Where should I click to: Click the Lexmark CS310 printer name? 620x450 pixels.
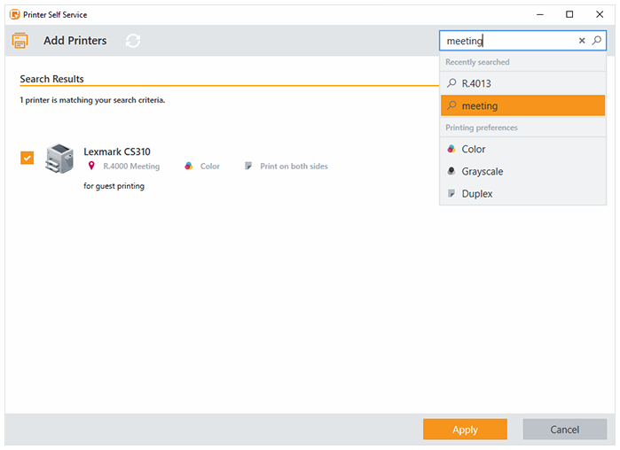click(117, 151)
